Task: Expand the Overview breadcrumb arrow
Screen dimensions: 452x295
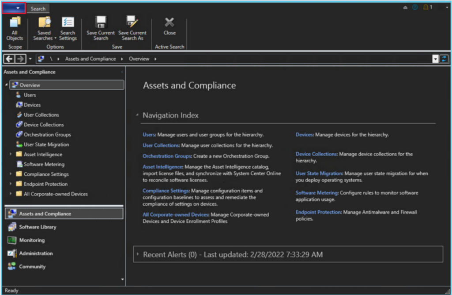Action: 155,59
